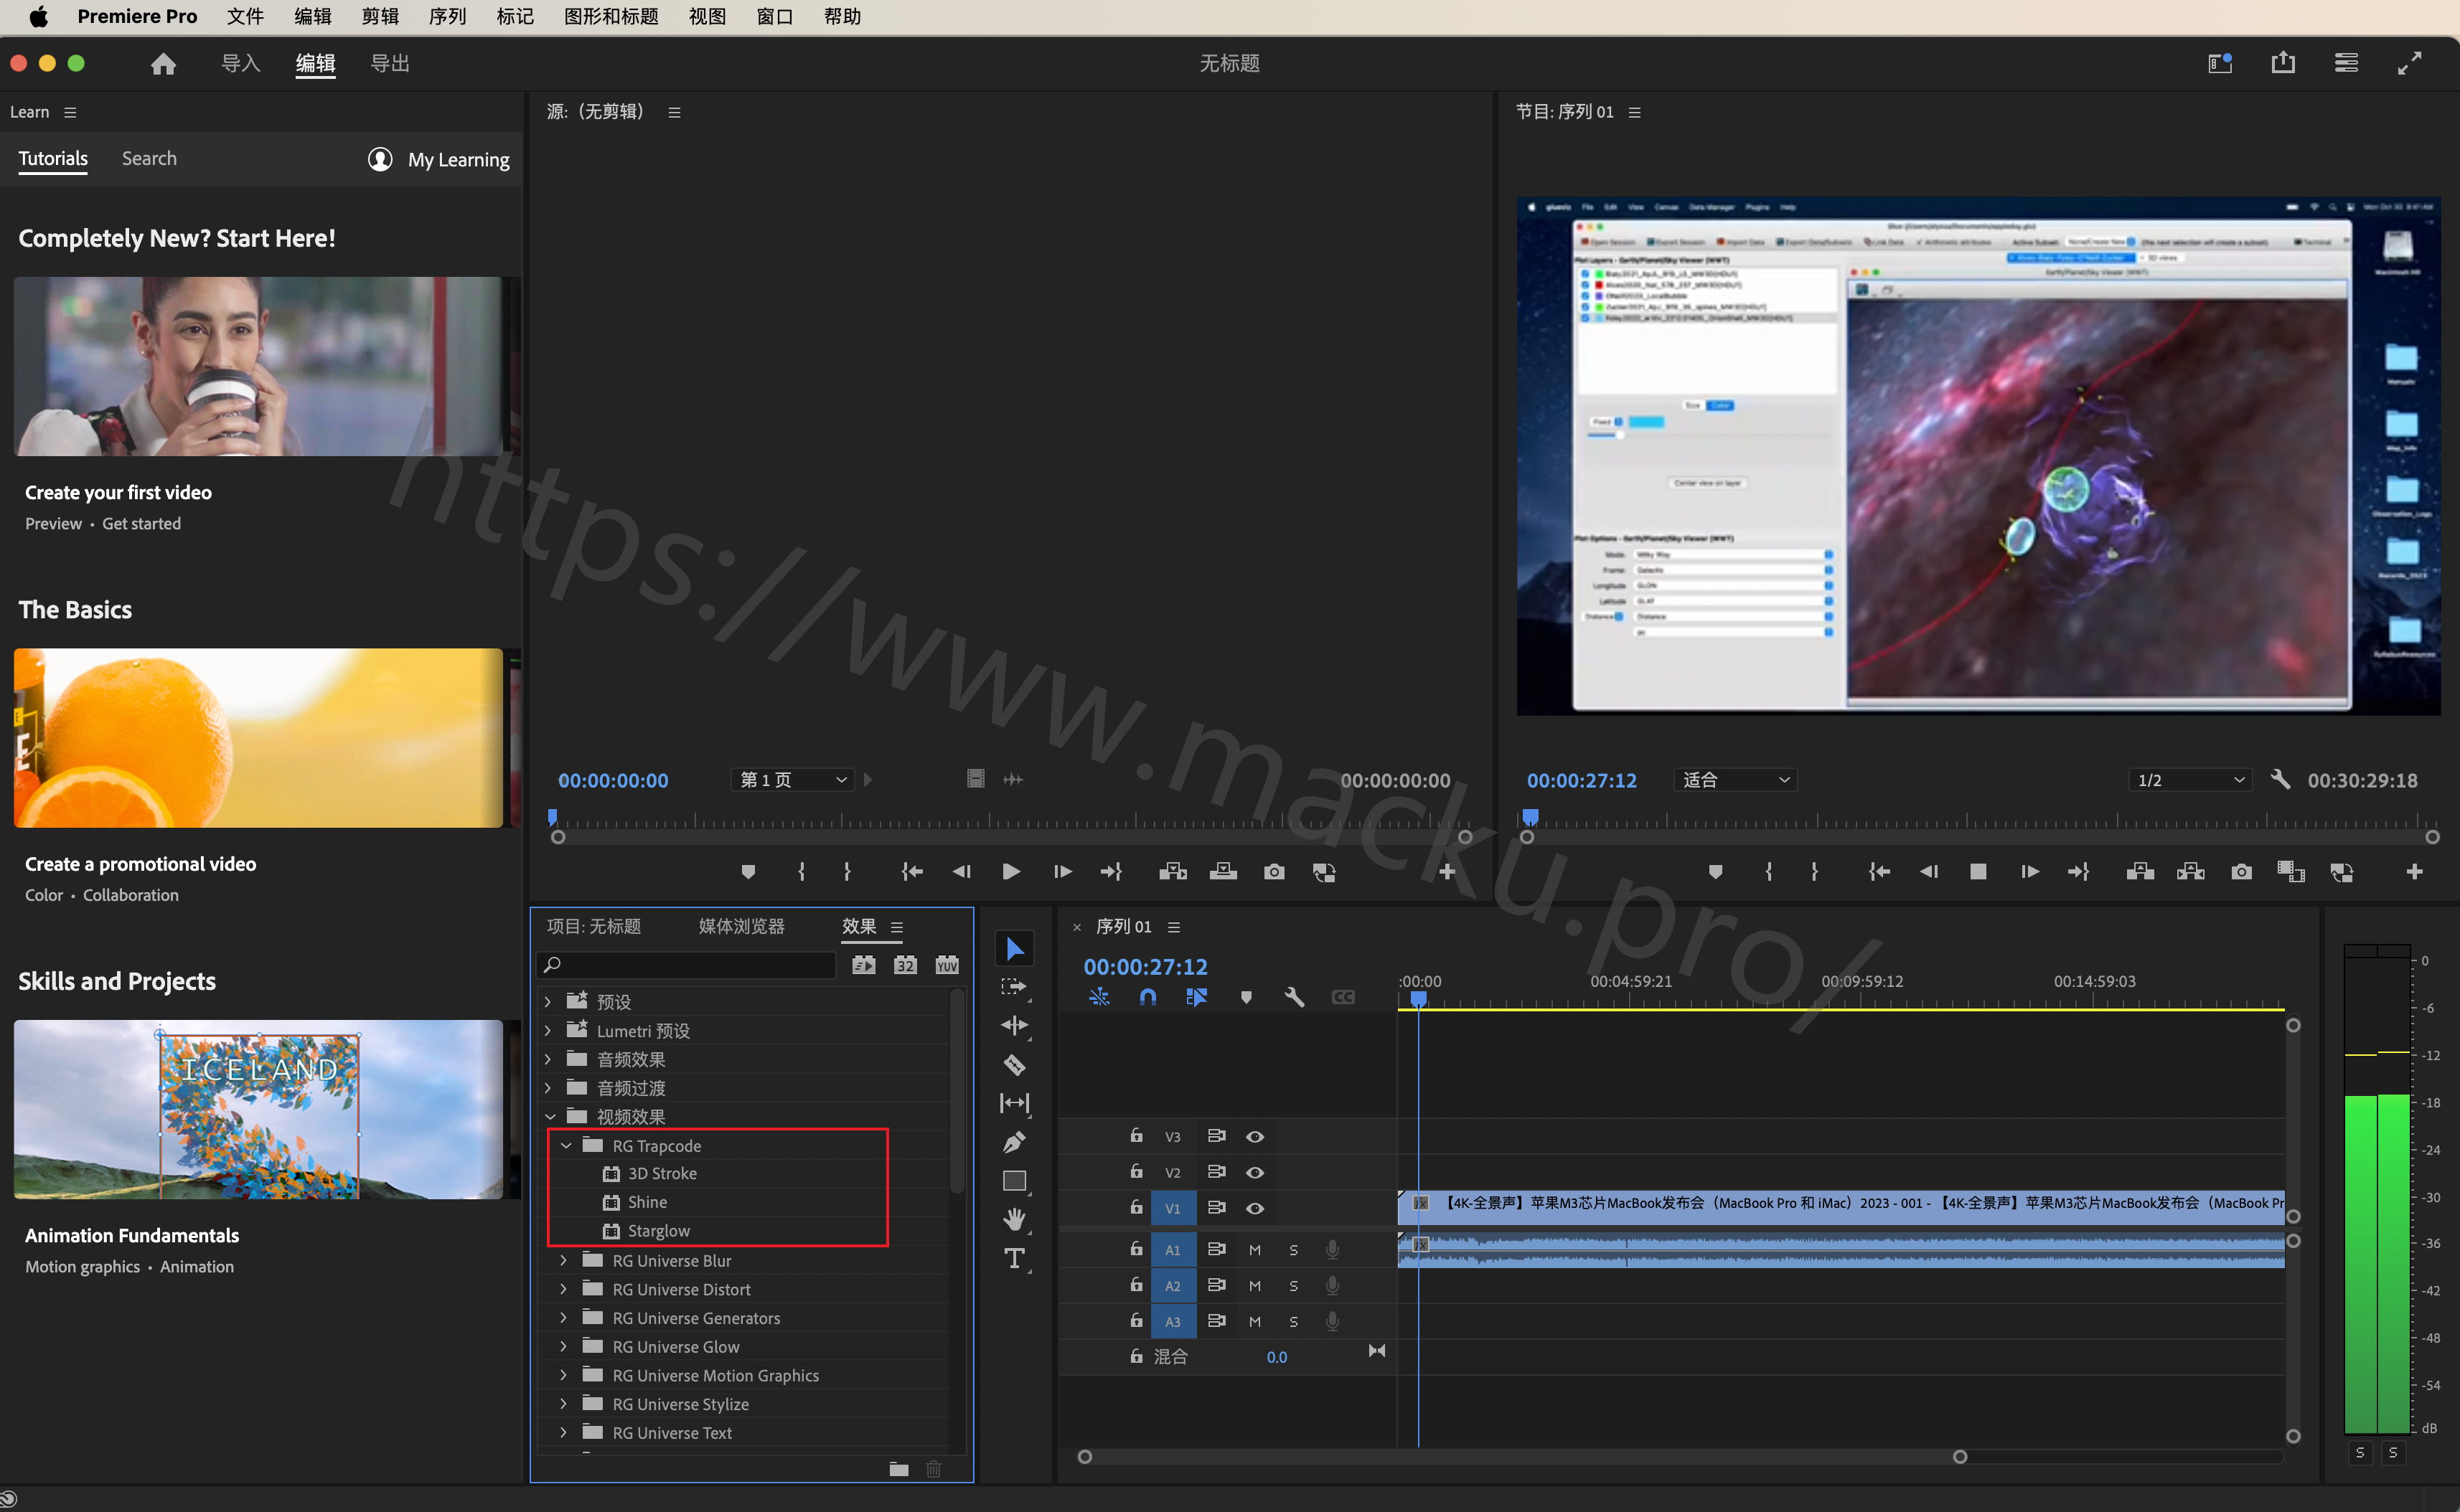Screen dimensions: 2460x1512
Task: Toggle lock on track V2
Action: click(1137, 1171)
